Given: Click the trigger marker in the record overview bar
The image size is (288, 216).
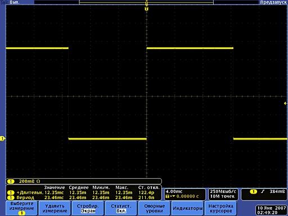Looking at the screenshot, I should pyautogui.click(x=146, y=2).
